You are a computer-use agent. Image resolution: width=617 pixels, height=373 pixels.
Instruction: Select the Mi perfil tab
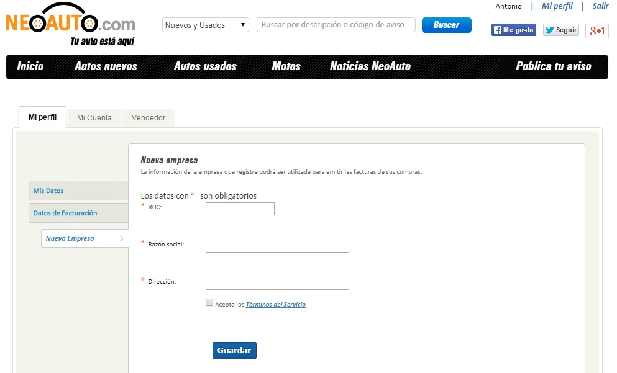(42, 117)
